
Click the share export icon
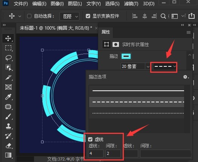192,16
